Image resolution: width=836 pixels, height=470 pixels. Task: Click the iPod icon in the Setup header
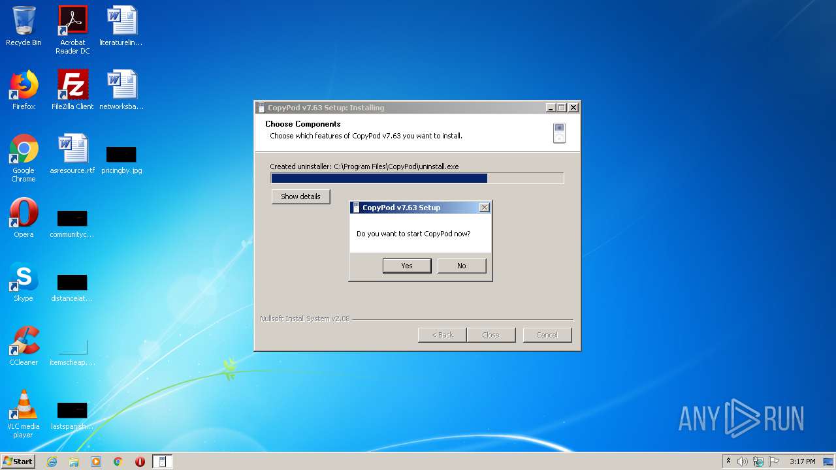(x=559, y=133)
